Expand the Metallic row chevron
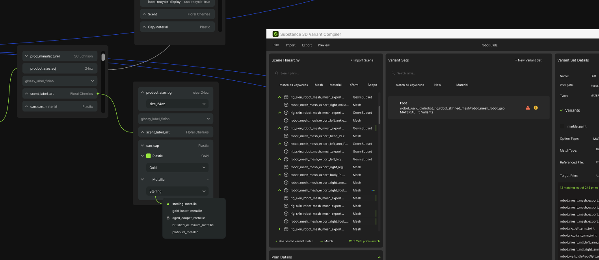This screenshot has height=260, width=599. (142, 180)
